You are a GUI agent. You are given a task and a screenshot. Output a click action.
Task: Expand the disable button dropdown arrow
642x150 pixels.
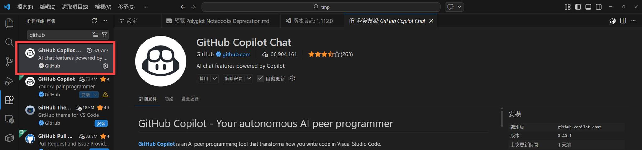tap(215, 79)
